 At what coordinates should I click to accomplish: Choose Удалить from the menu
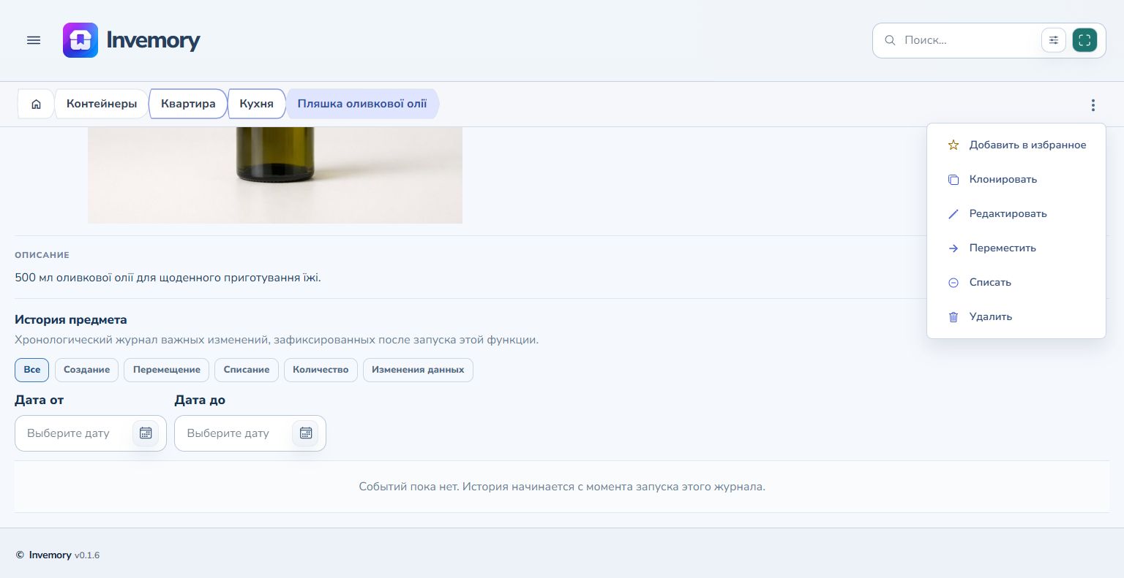[x=1016, y=317]
